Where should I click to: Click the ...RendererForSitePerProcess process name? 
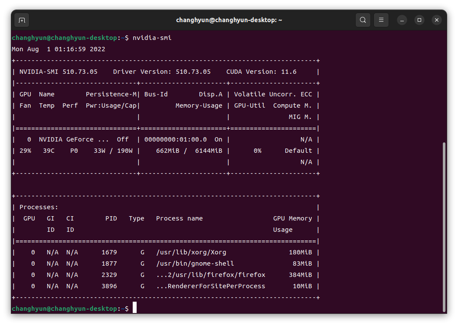click(x=211, y=286)
